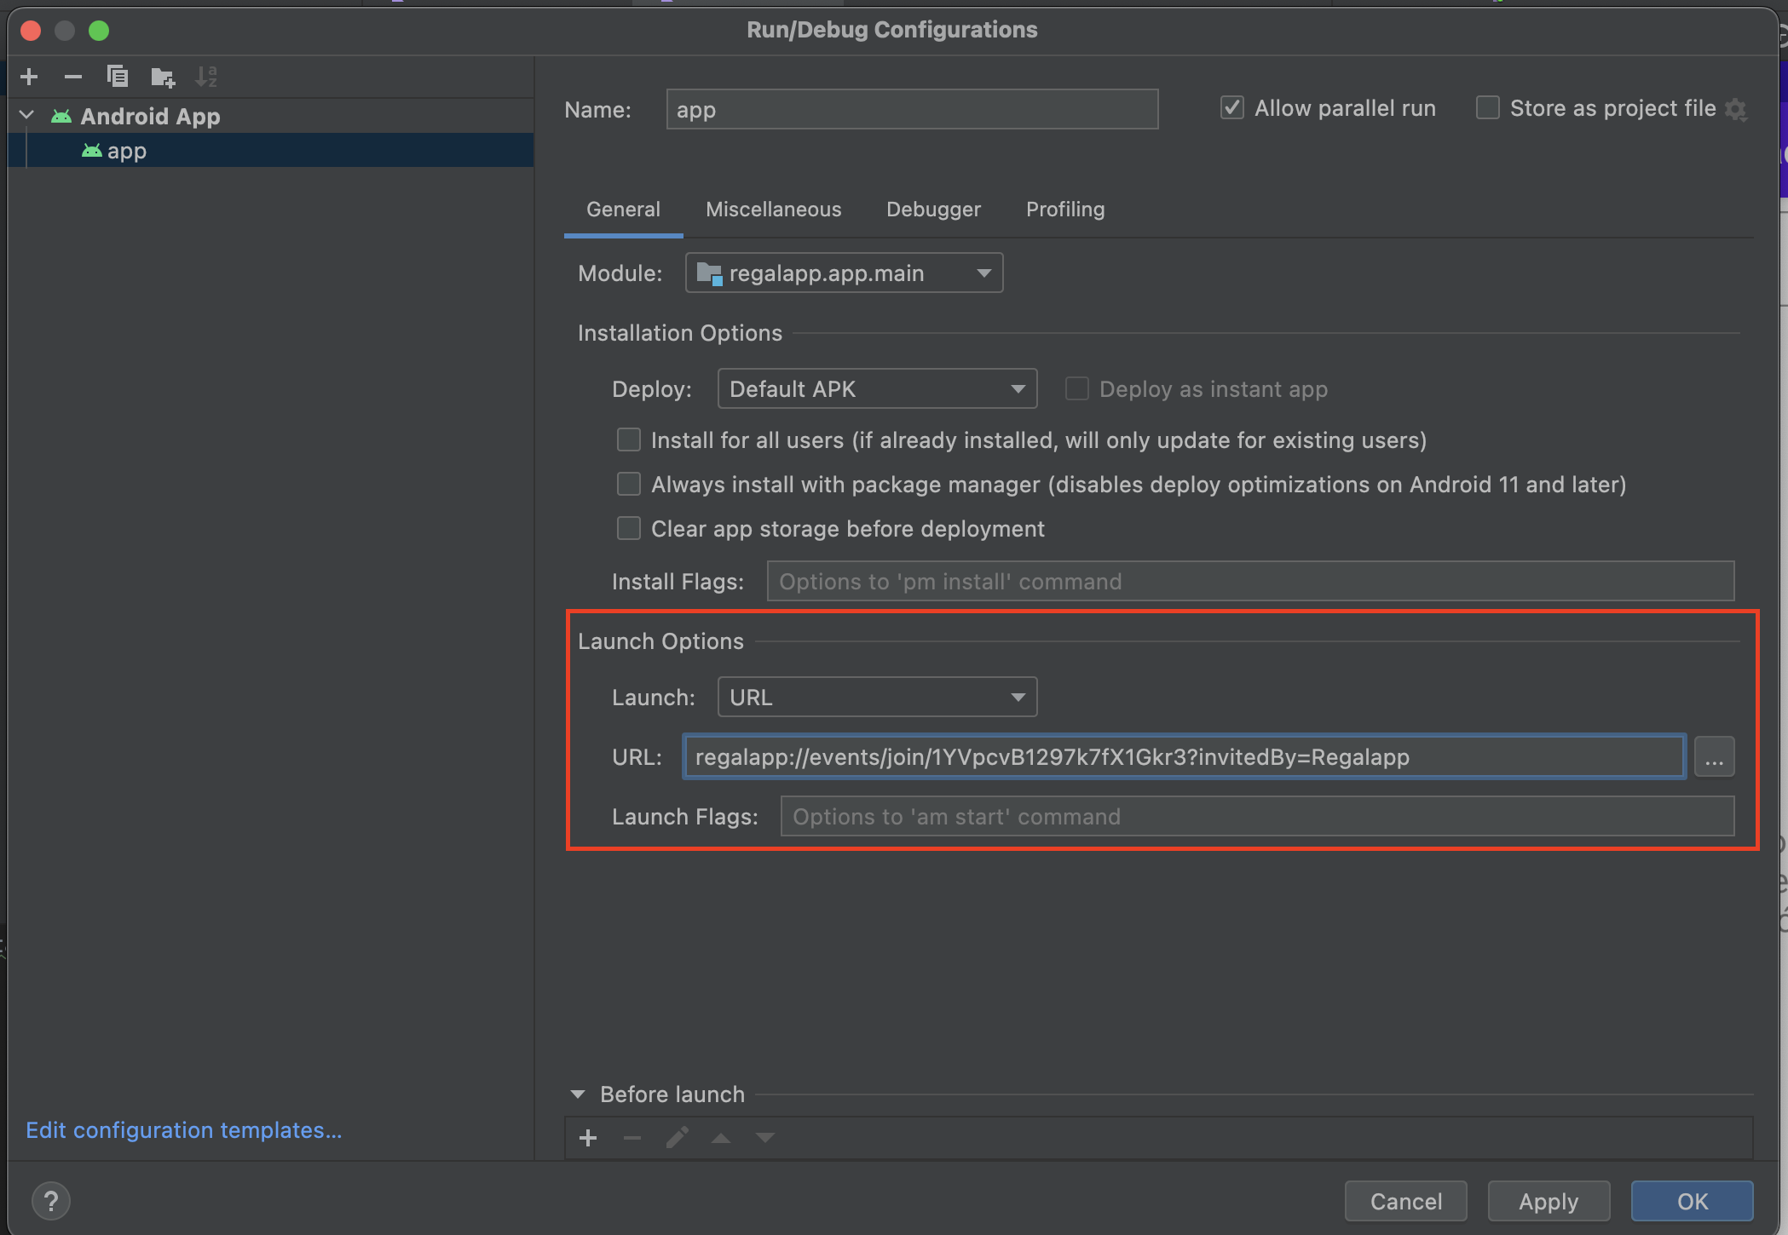Viewport: 1788px width, 1235px height.
Task: Open the Deploy Default APK dropdown
Action: [877, 389]
